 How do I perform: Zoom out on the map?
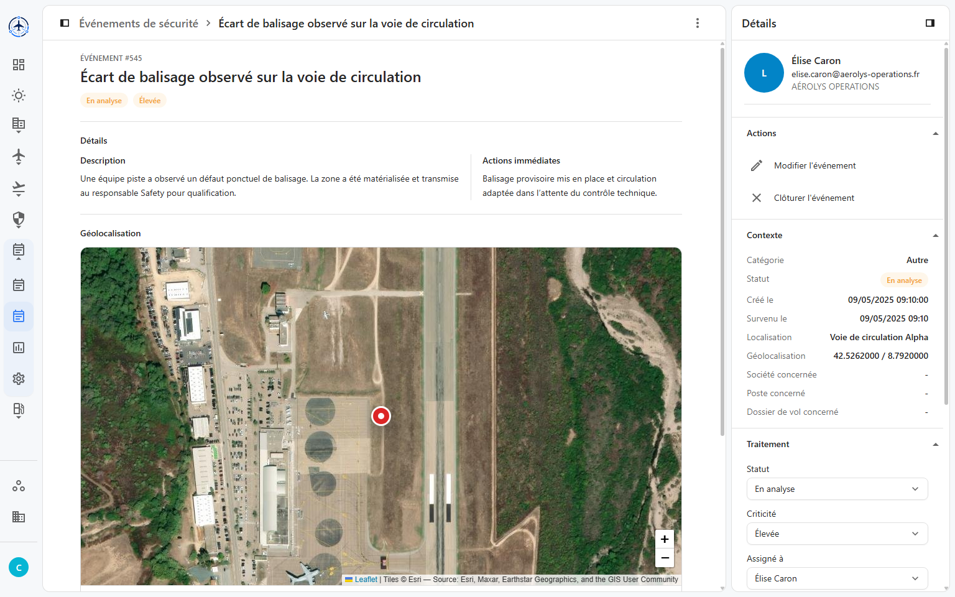click(x=665, y=558)
